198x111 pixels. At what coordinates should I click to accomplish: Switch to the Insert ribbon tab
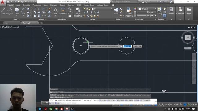(18, 5)
